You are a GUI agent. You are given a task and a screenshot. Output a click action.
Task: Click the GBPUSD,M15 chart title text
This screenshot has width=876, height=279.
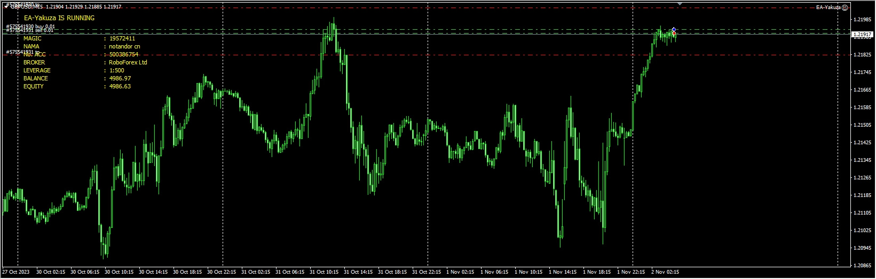tap(27, 7)
